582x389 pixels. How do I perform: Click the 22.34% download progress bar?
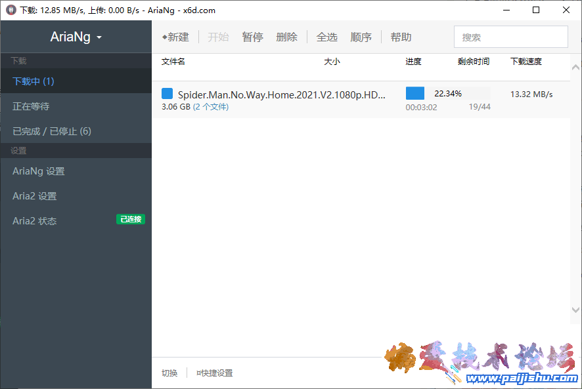point(447,94)
